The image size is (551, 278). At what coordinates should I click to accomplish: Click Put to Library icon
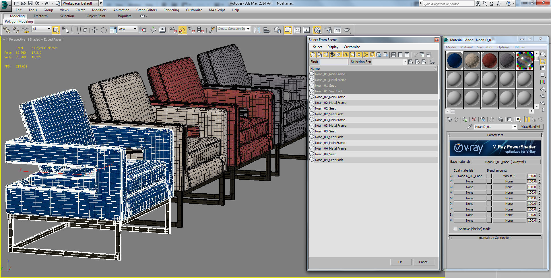500,119
